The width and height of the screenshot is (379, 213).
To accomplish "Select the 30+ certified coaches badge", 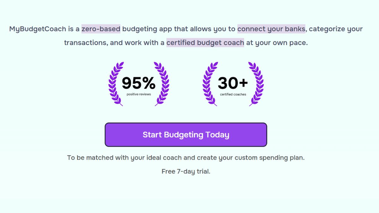I will click(x=233, y=83).
